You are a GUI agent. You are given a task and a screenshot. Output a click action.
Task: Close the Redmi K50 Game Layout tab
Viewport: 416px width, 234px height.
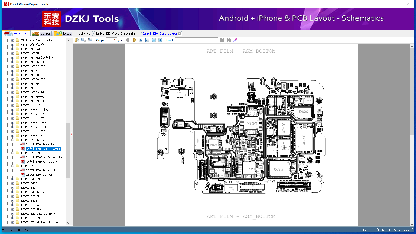(180, 34)
